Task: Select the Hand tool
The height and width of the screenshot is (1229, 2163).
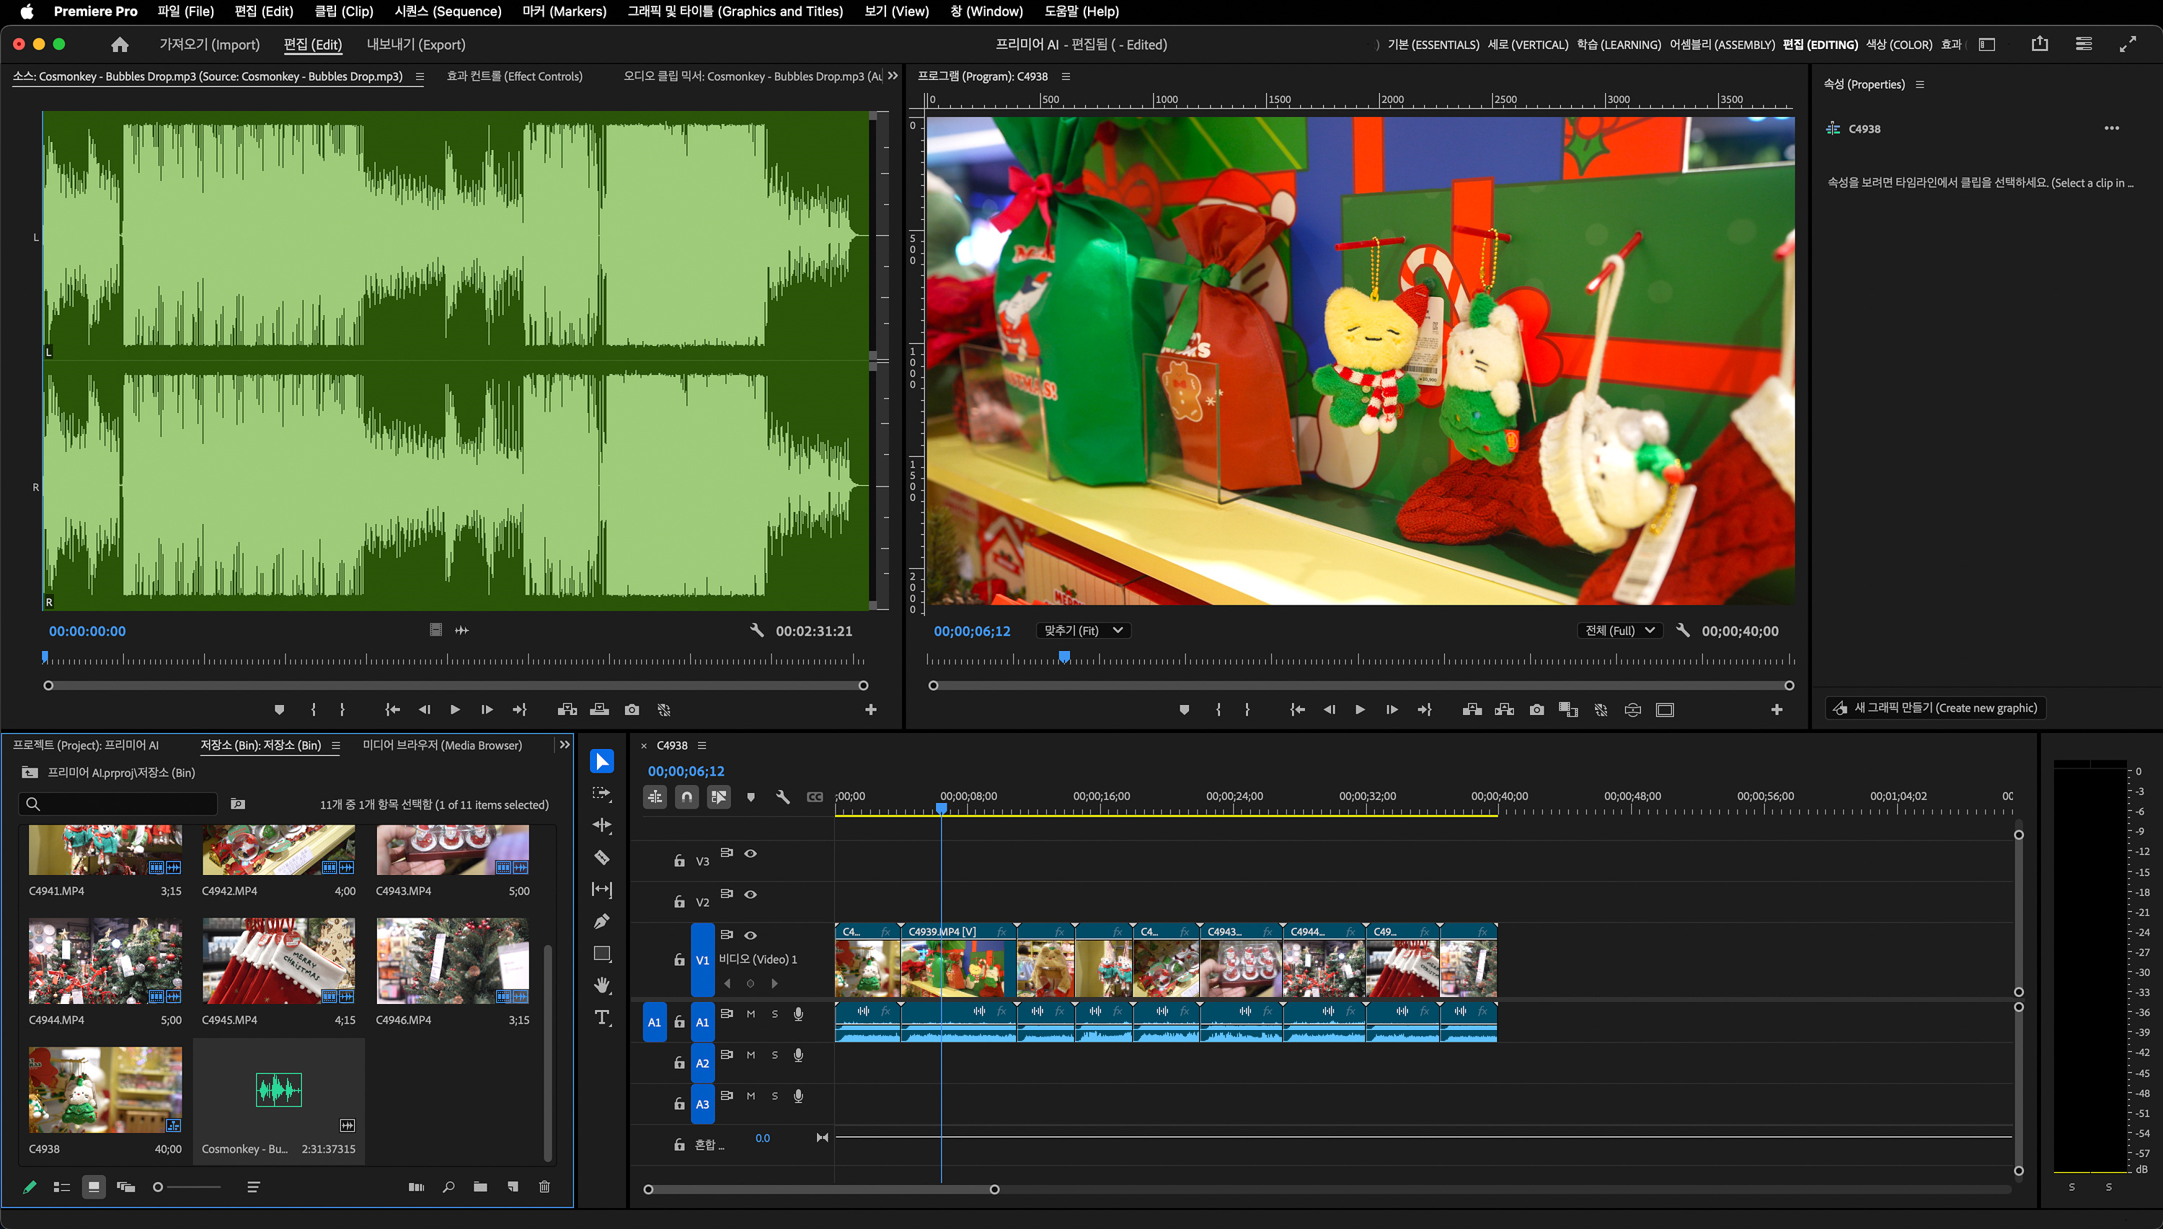Action: coord(602,985)
